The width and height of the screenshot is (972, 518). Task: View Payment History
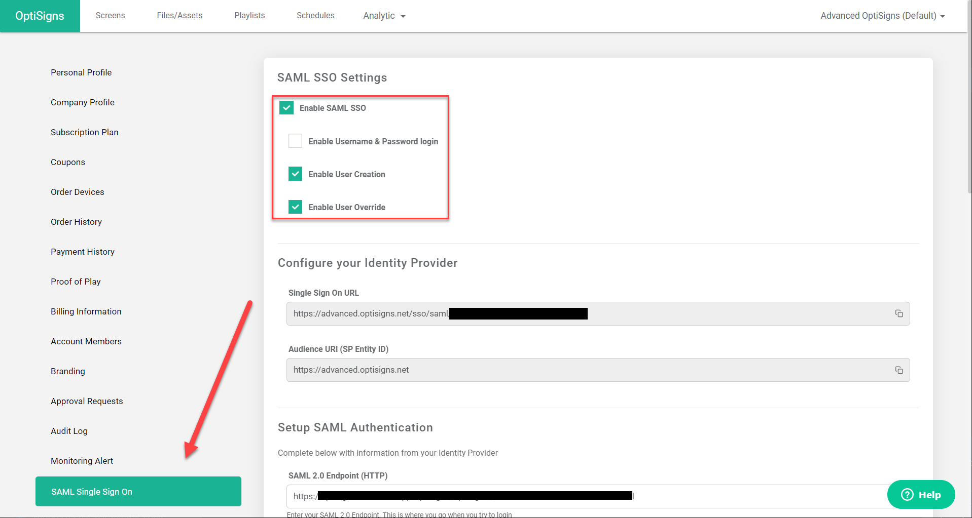point(83,252)
